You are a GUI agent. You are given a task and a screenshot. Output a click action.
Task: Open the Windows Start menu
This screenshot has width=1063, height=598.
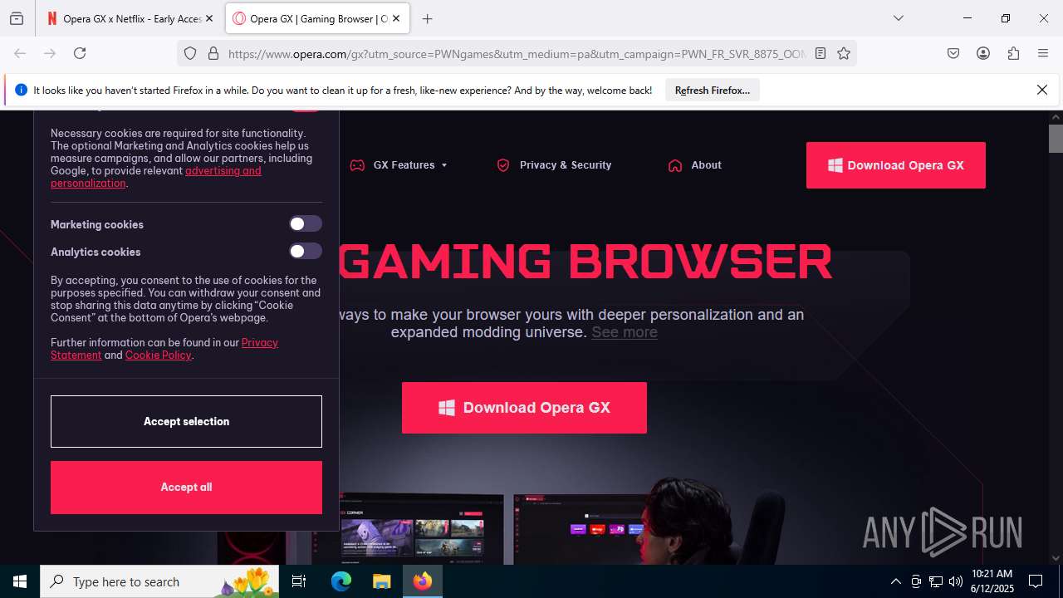coord(20,581)
